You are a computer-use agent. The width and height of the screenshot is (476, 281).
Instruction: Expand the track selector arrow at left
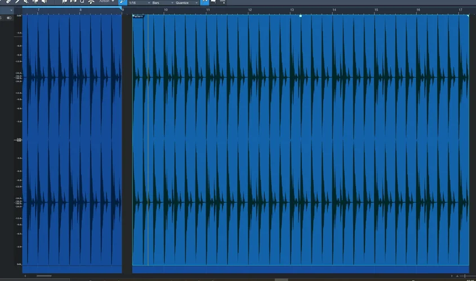(11, 10)
